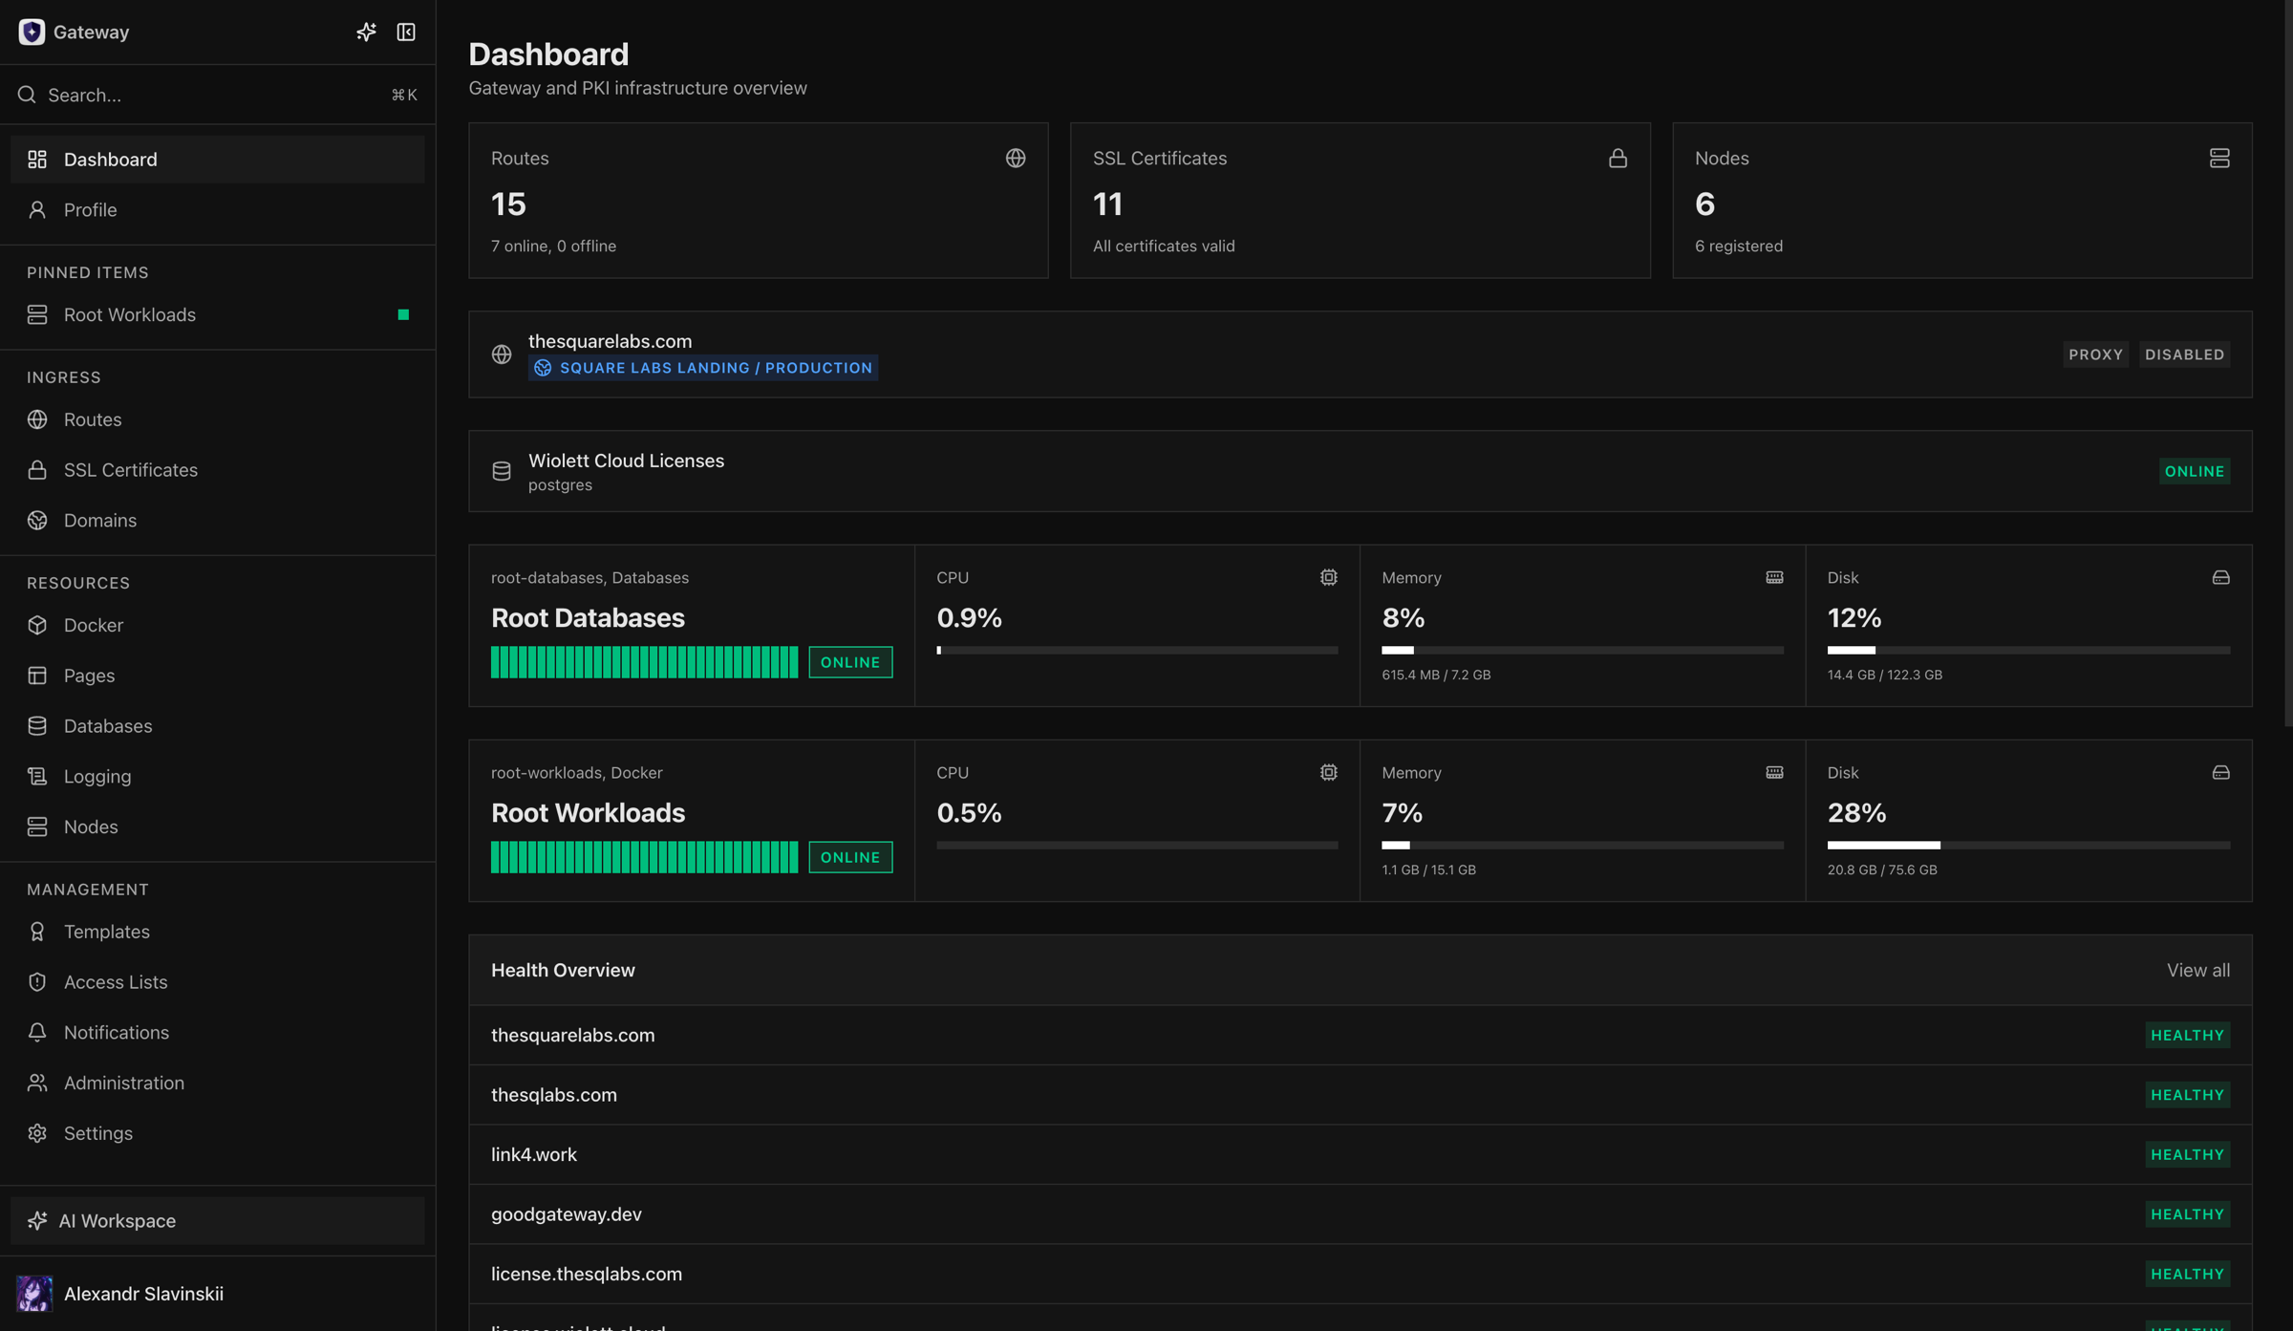Screen dimensions: 2293x1331
Task: Click the server icon in the Nodes card
Action: 2219,159
